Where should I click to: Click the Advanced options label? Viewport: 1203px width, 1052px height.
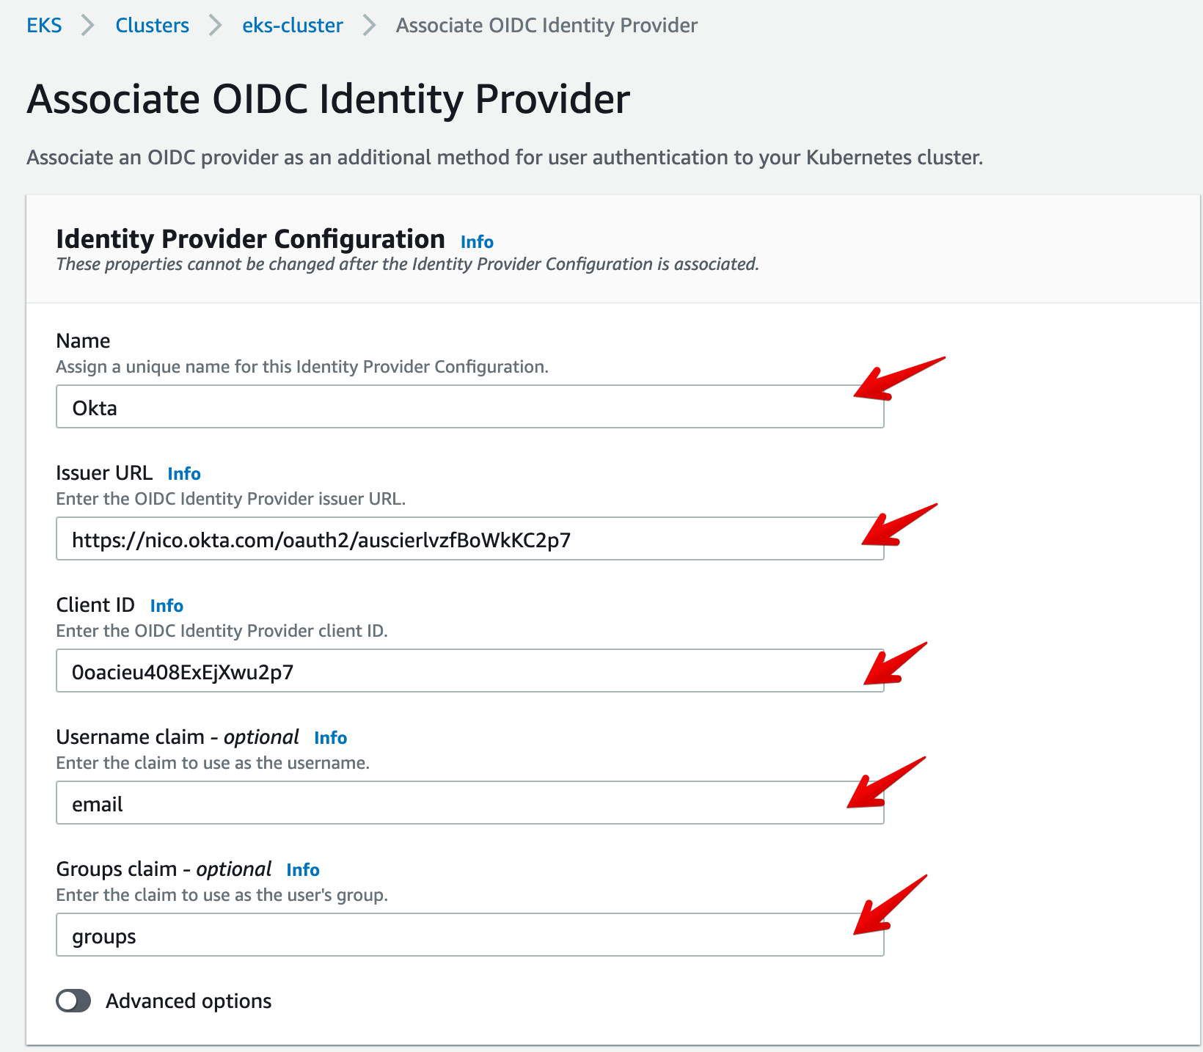(x=189, y=1001)
